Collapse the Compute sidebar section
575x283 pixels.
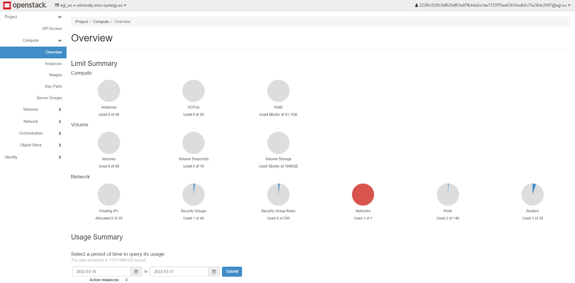33,40
